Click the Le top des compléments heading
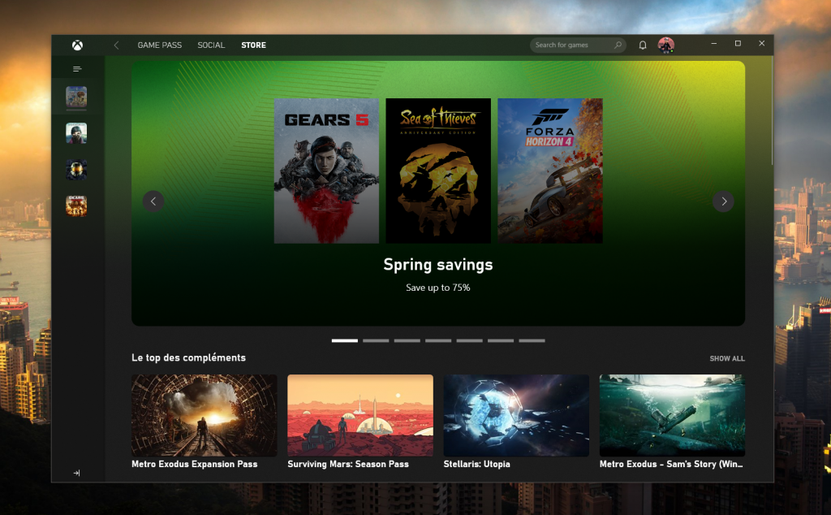 pyautogui.click(x=188, y=357)
